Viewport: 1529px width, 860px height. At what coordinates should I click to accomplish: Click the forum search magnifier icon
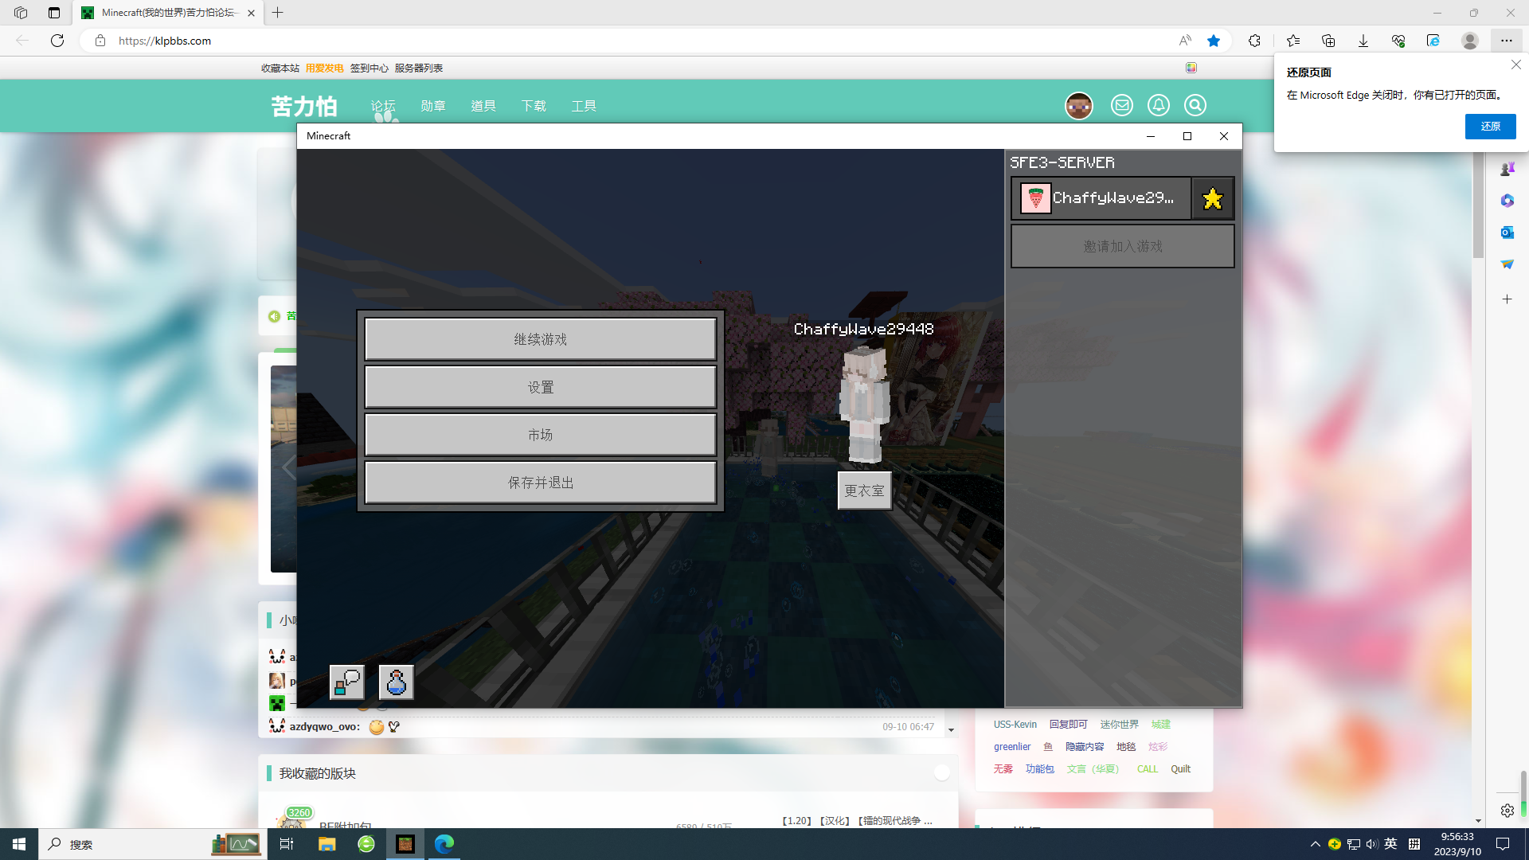(1195, 105)
